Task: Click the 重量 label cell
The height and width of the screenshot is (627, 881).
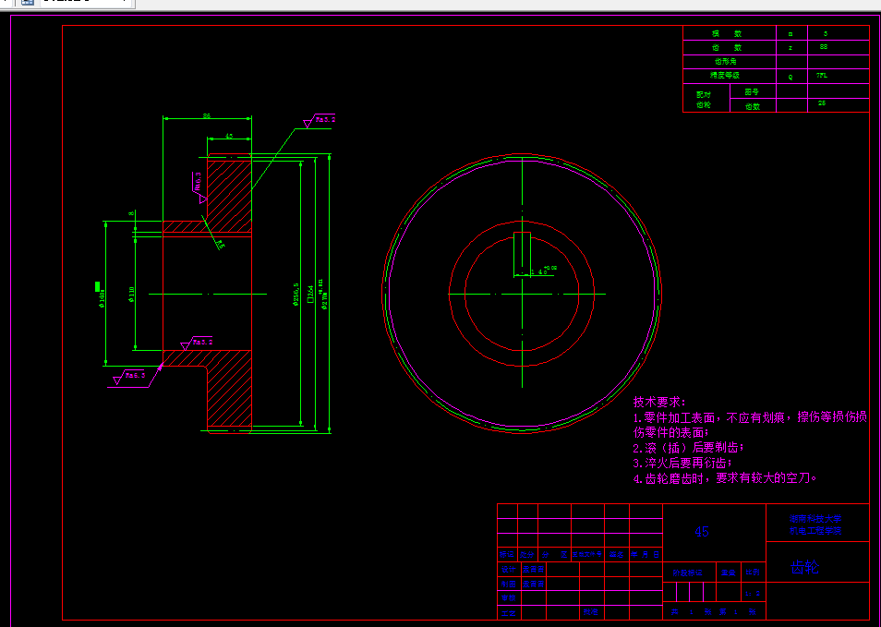Action: tap(729, 573)
